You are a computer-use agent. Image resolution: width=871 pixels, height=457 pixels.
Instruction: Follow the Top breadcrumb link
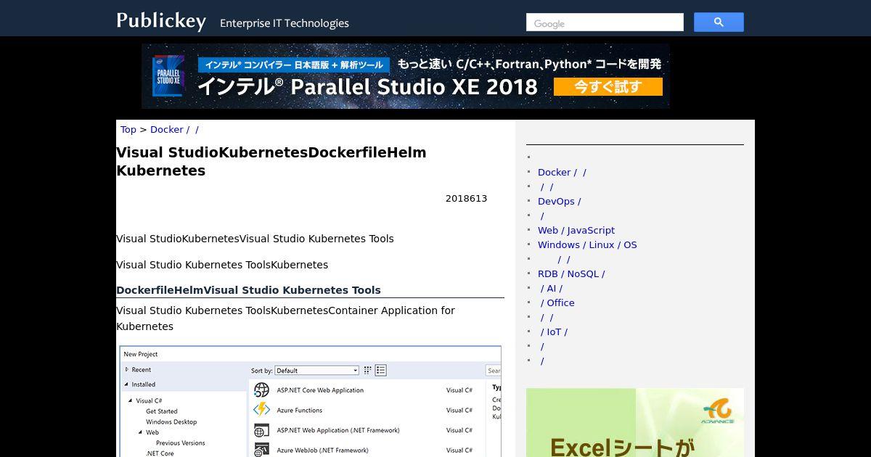(x=128, y=129)
